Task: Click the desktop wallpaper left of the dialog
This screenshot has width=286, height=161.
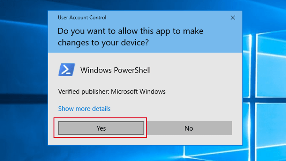Action: click(x=24, y=80)
